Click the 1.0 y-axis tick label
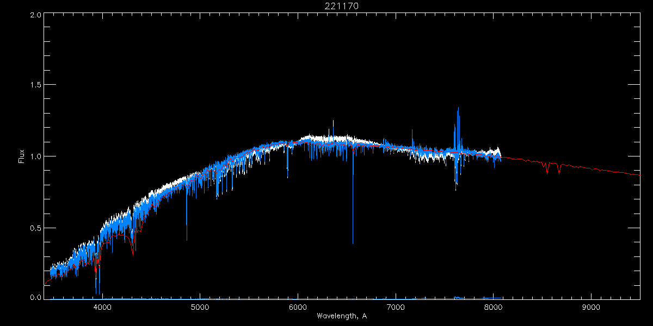The image size is (653, 326). point(35,156)
